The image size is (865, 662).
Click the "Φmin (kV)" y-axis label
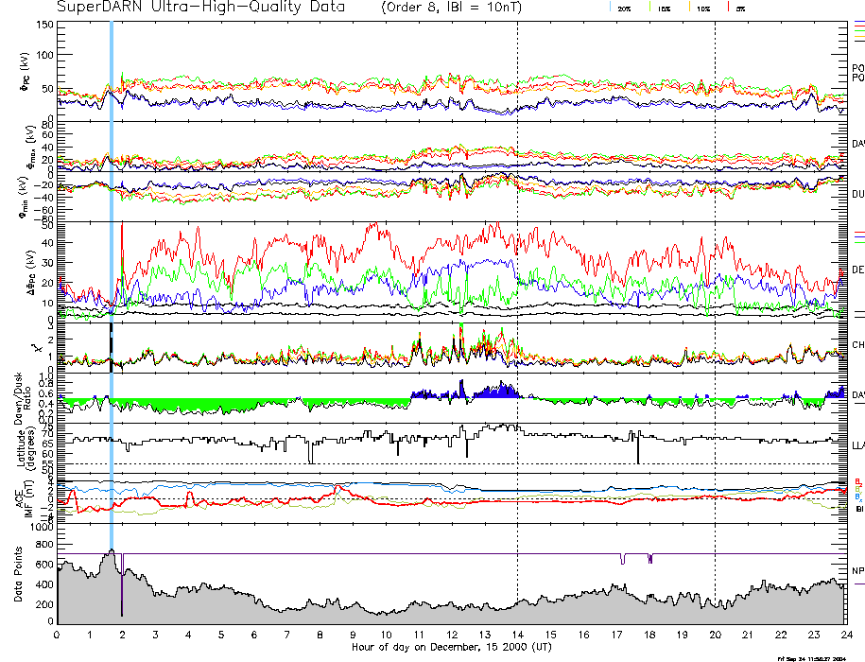(25, 198)
